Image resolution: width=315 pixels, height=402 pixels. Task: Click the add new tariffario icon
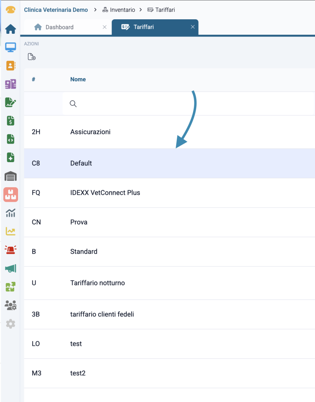pyautogui.click(x=32, y=57)
